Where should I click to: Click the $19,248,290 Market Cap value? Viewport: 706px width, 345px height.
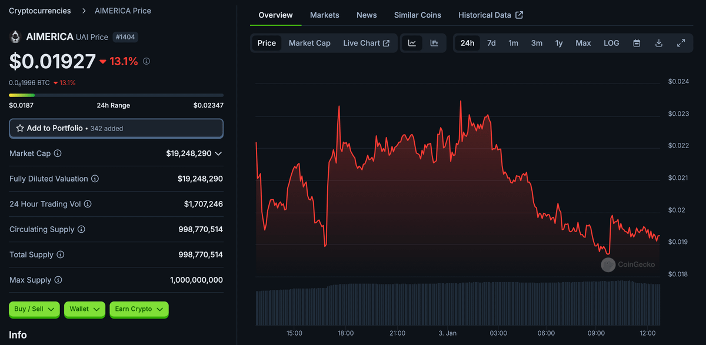point(189,153)
